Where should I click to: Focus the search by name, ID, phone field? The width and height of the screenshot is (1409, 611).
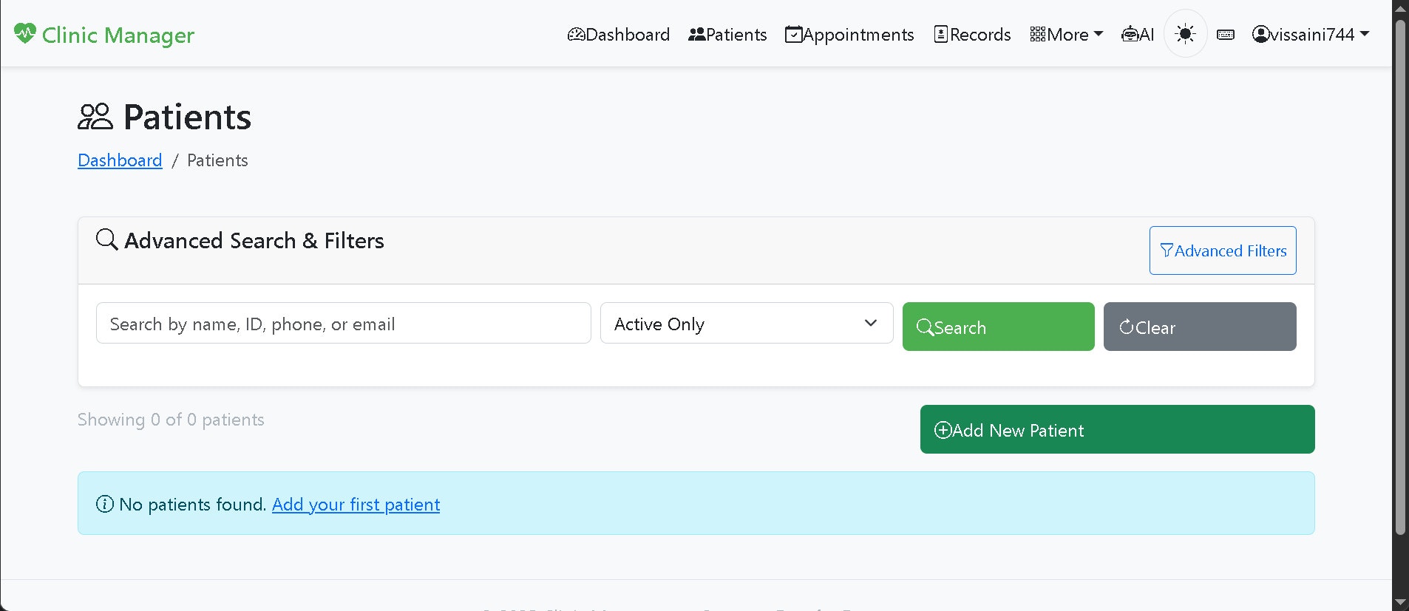click(343, 323)
